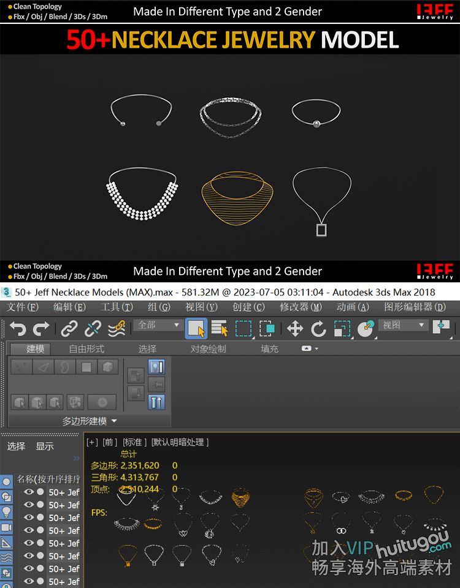The image size is (460, 588).
Task: Toggle shapes display filter in scene explorer
Action: pyautogui.click(x=6, y=497)
